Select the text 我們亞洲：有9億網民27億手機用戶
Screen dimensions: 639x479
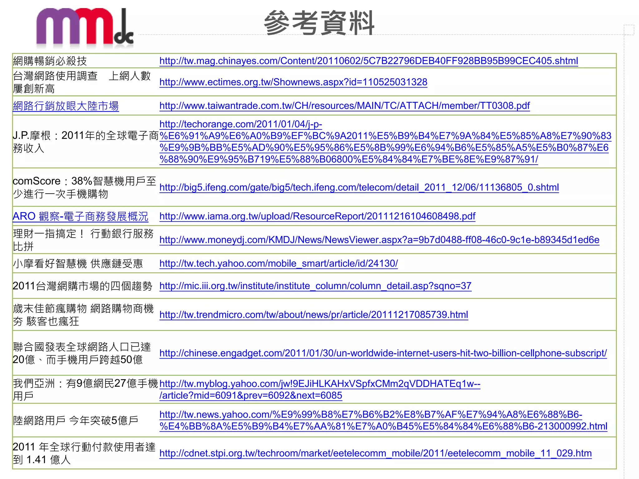[85, 389]
